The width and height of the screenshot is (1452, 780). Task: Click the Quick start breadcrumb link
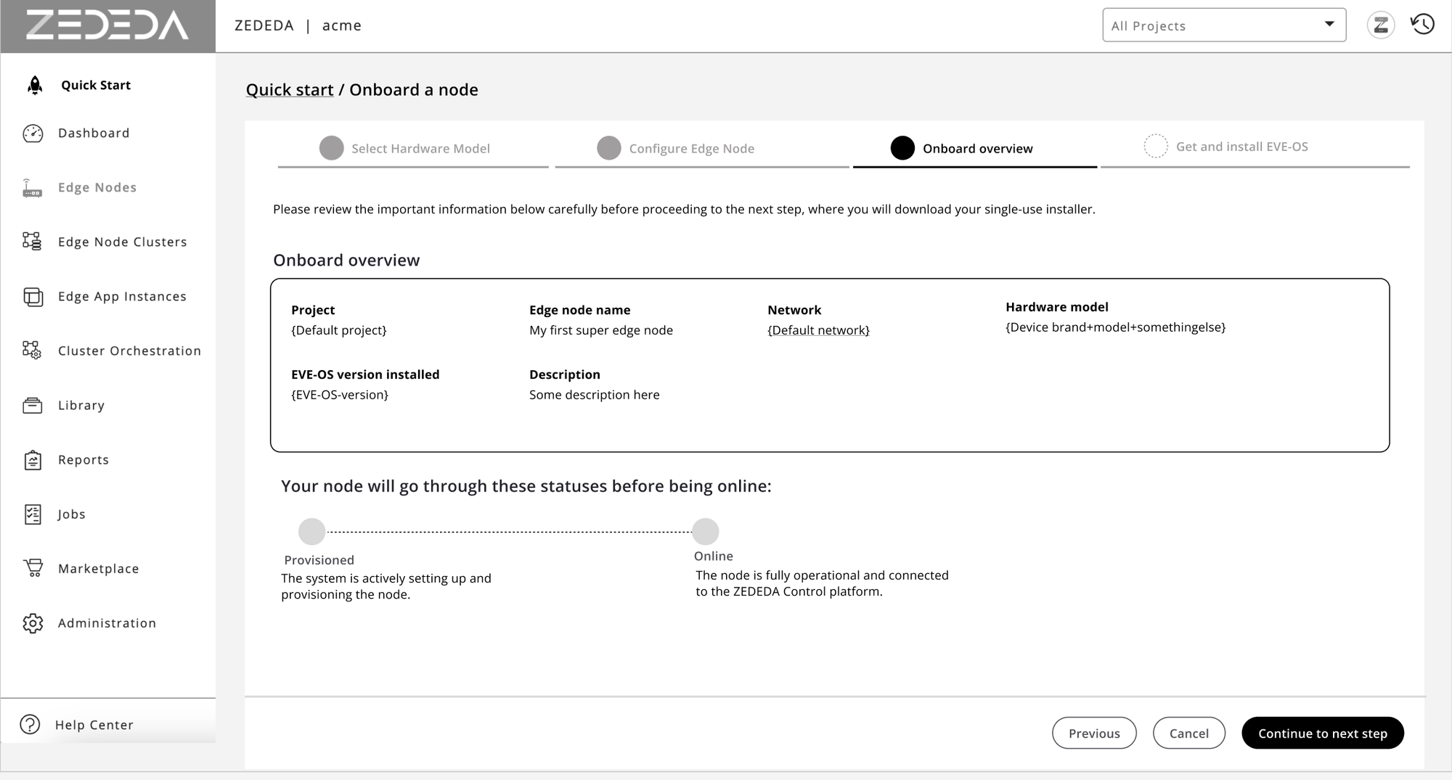pos(290,89)
